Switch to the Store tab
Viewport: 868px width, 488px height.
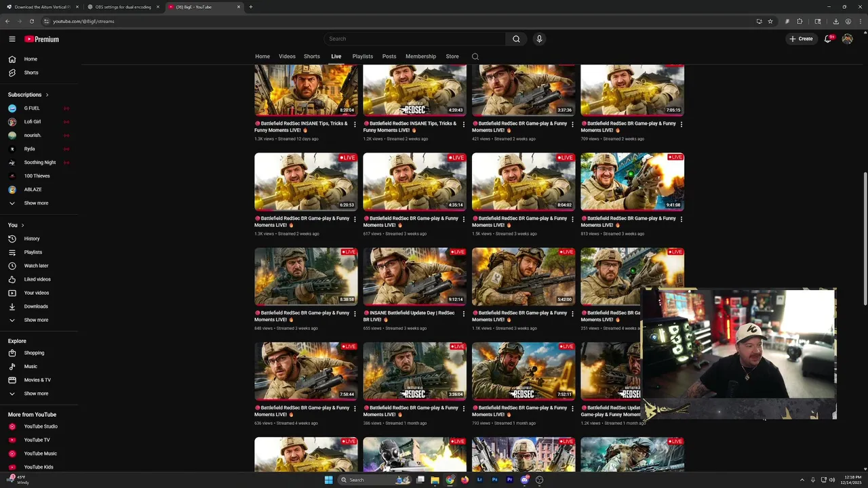(452, 56)
